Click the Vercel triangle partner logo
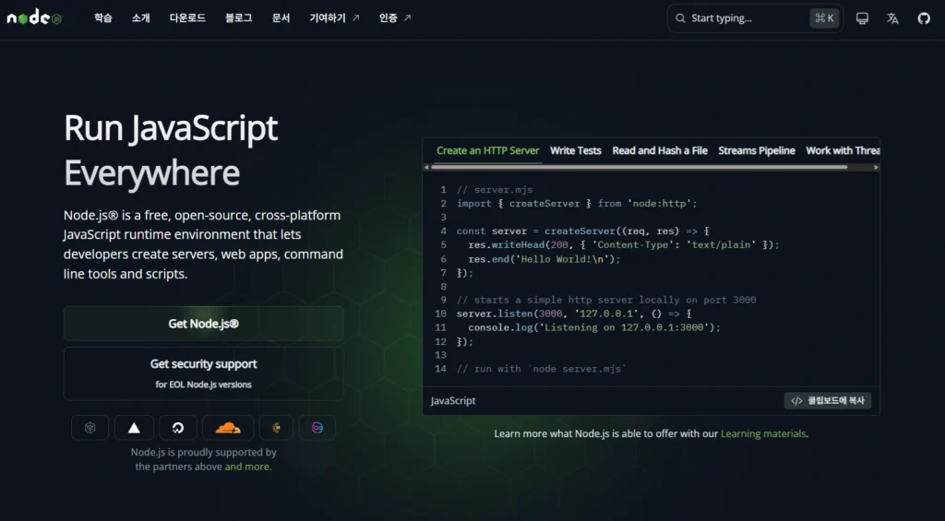This screenshot has height=521, width=945. point(134,428)
